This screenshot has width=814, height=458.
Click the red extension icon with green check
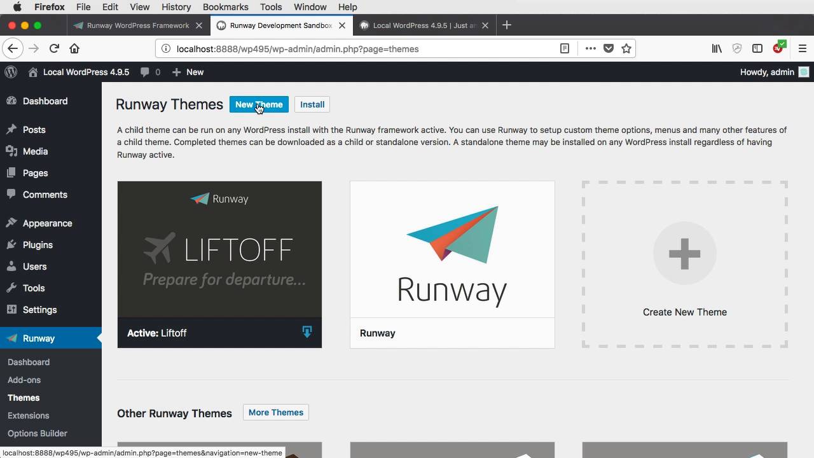click(779, 48)
